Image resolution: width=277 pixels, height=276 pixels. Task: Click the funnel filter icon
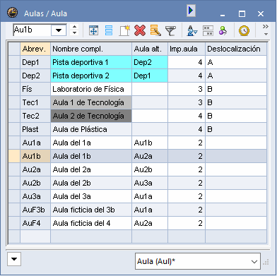171,30
